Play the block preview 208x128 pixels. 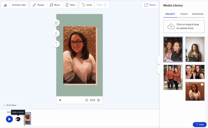[x=60, y=100]
